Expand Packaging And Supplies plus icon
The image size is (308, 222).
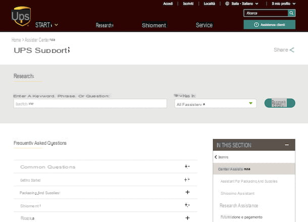(188, 192)
